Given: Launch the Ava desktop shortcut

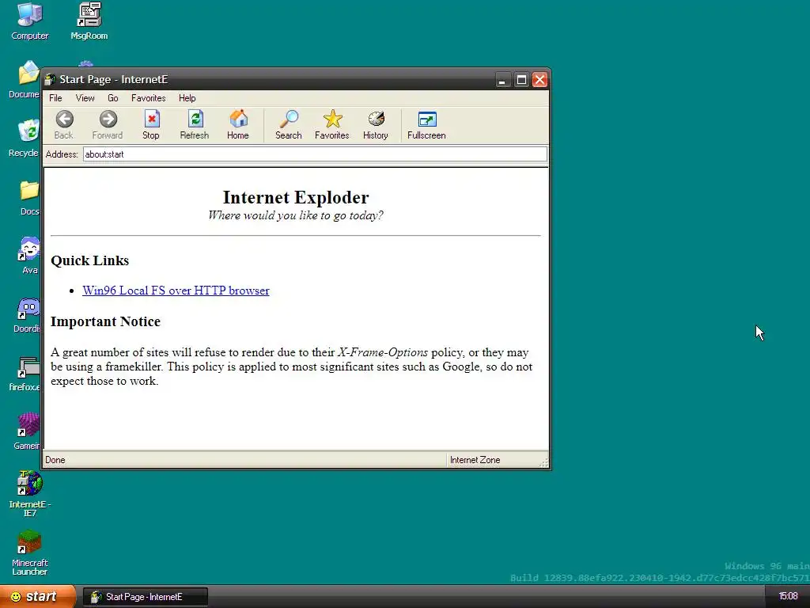Looking at the screenshot, I should click(x=29, y=249).
